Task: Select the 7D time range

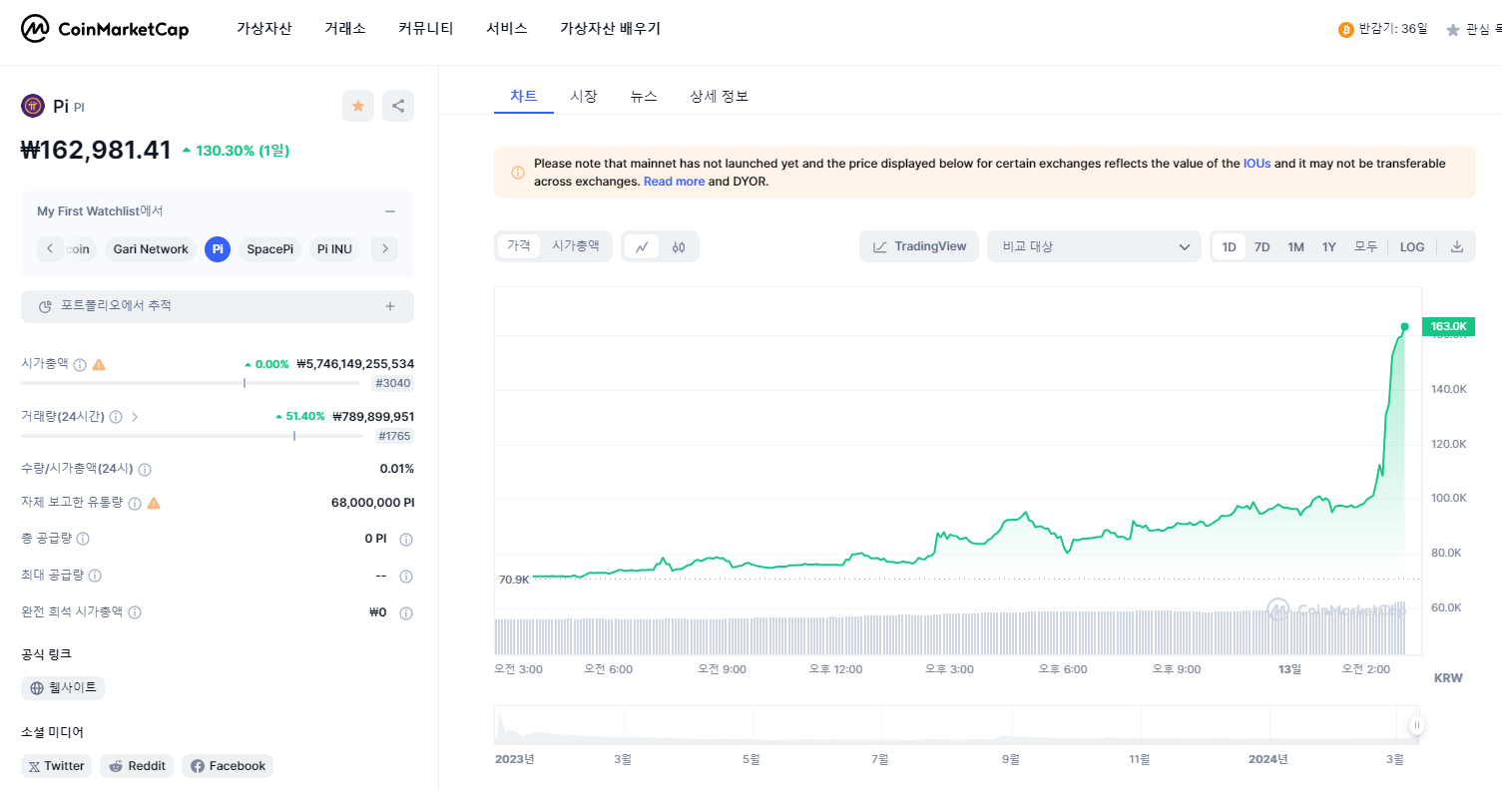Action: (x=1261, y=246)
